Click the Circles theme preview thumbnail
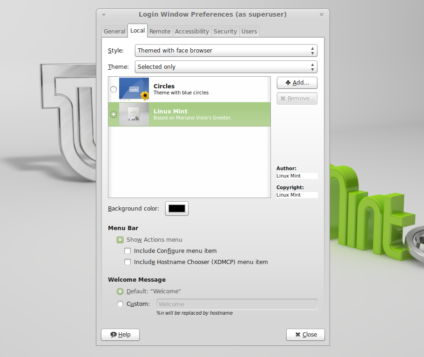Screen dimensions: 424x357 click(134, 89)
